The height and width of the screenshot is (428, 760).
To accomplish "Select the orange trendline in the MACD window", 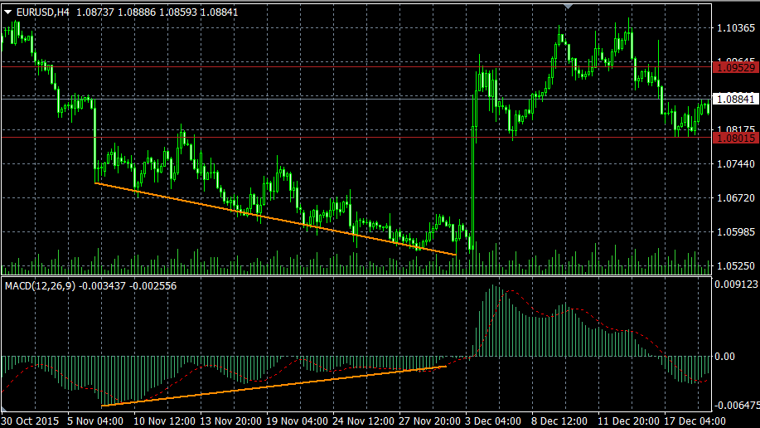I will pos(274,386).
